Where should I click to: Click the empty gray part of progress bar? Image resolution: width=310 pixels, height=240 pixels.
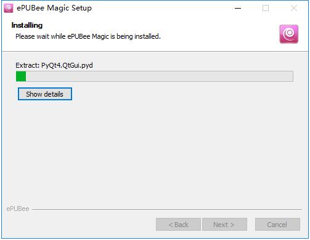[x=160, y=76]
